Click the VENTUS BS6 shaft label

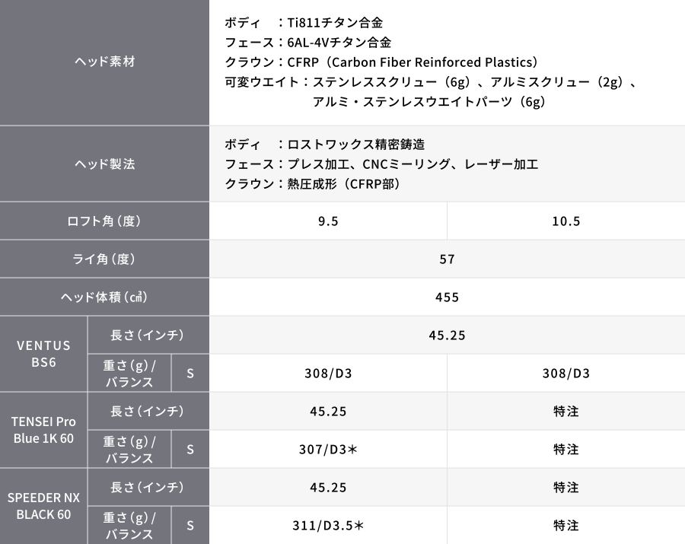point(44,355)
